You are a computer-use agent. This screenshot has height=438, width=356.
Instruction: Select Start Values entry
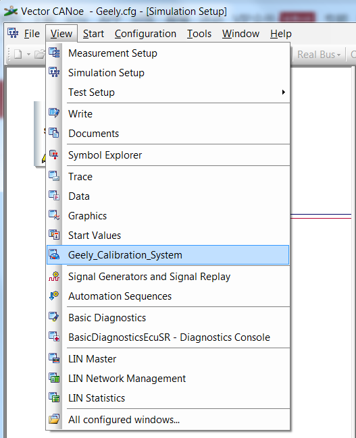(168, 236)
